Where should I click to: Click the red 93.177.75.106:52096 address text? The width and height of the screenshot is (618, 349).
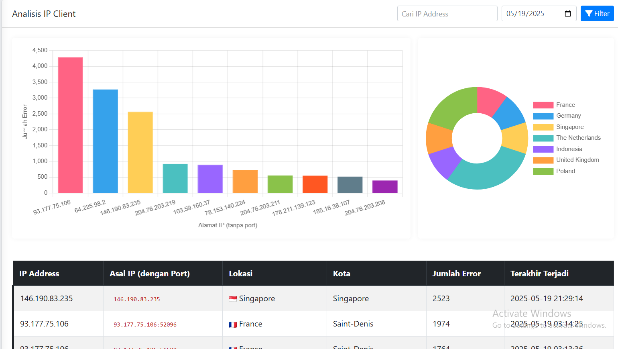145,325
